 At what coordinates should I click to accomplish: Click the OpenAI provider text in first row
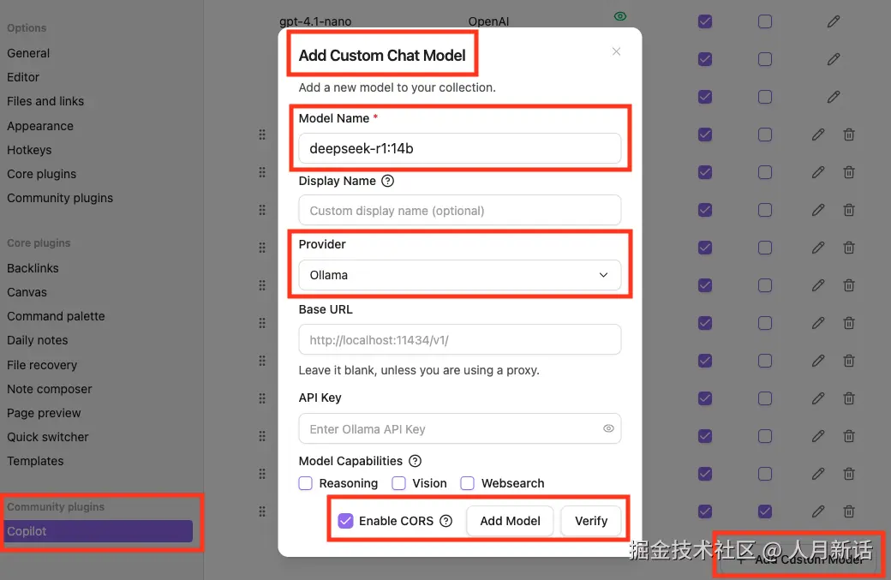(x=488, y=21)
